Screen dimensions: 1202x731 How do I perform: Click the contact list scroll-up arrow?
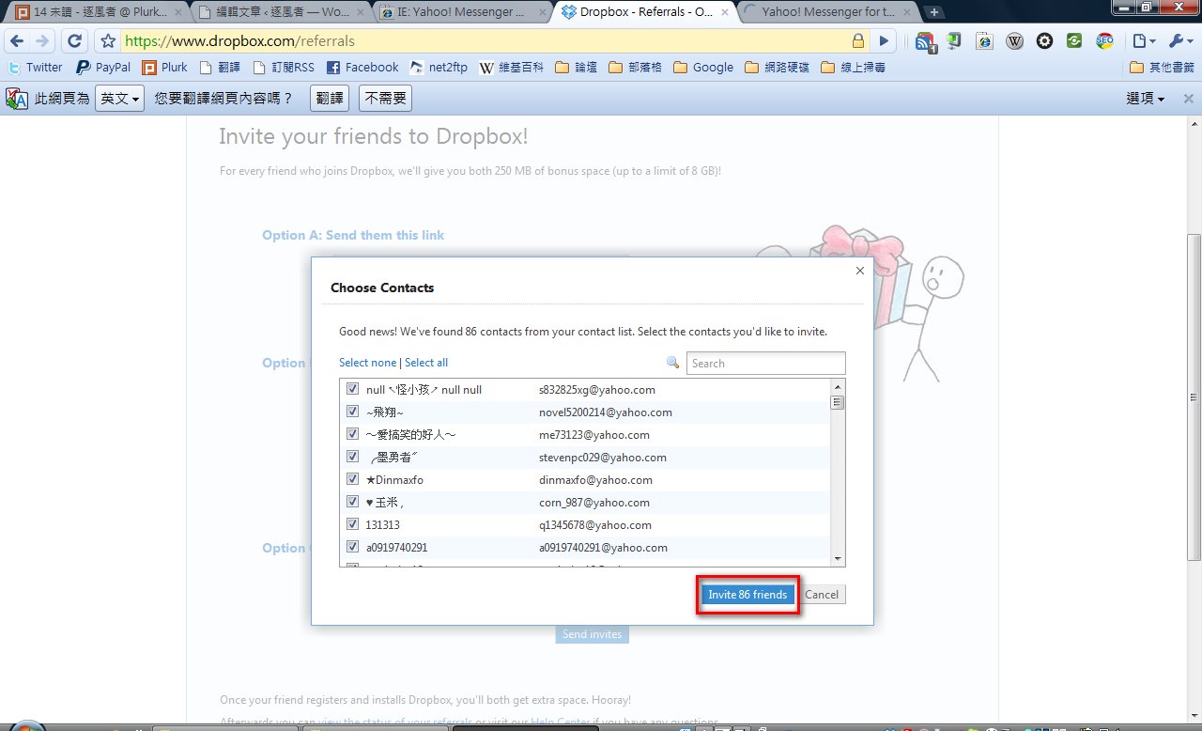click(x=838, y=387)
